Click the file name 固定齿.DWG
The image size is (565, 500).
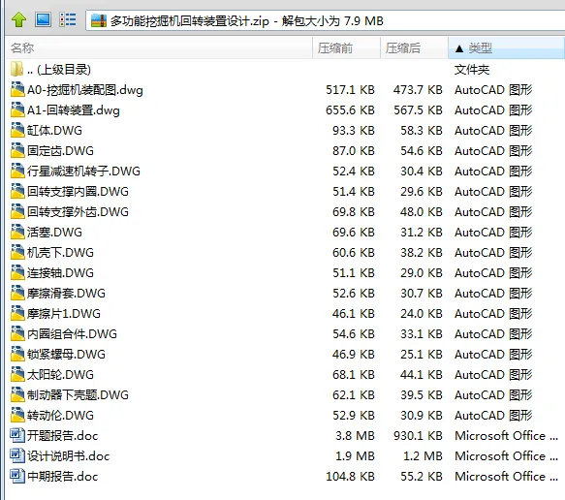click(60, 151)
